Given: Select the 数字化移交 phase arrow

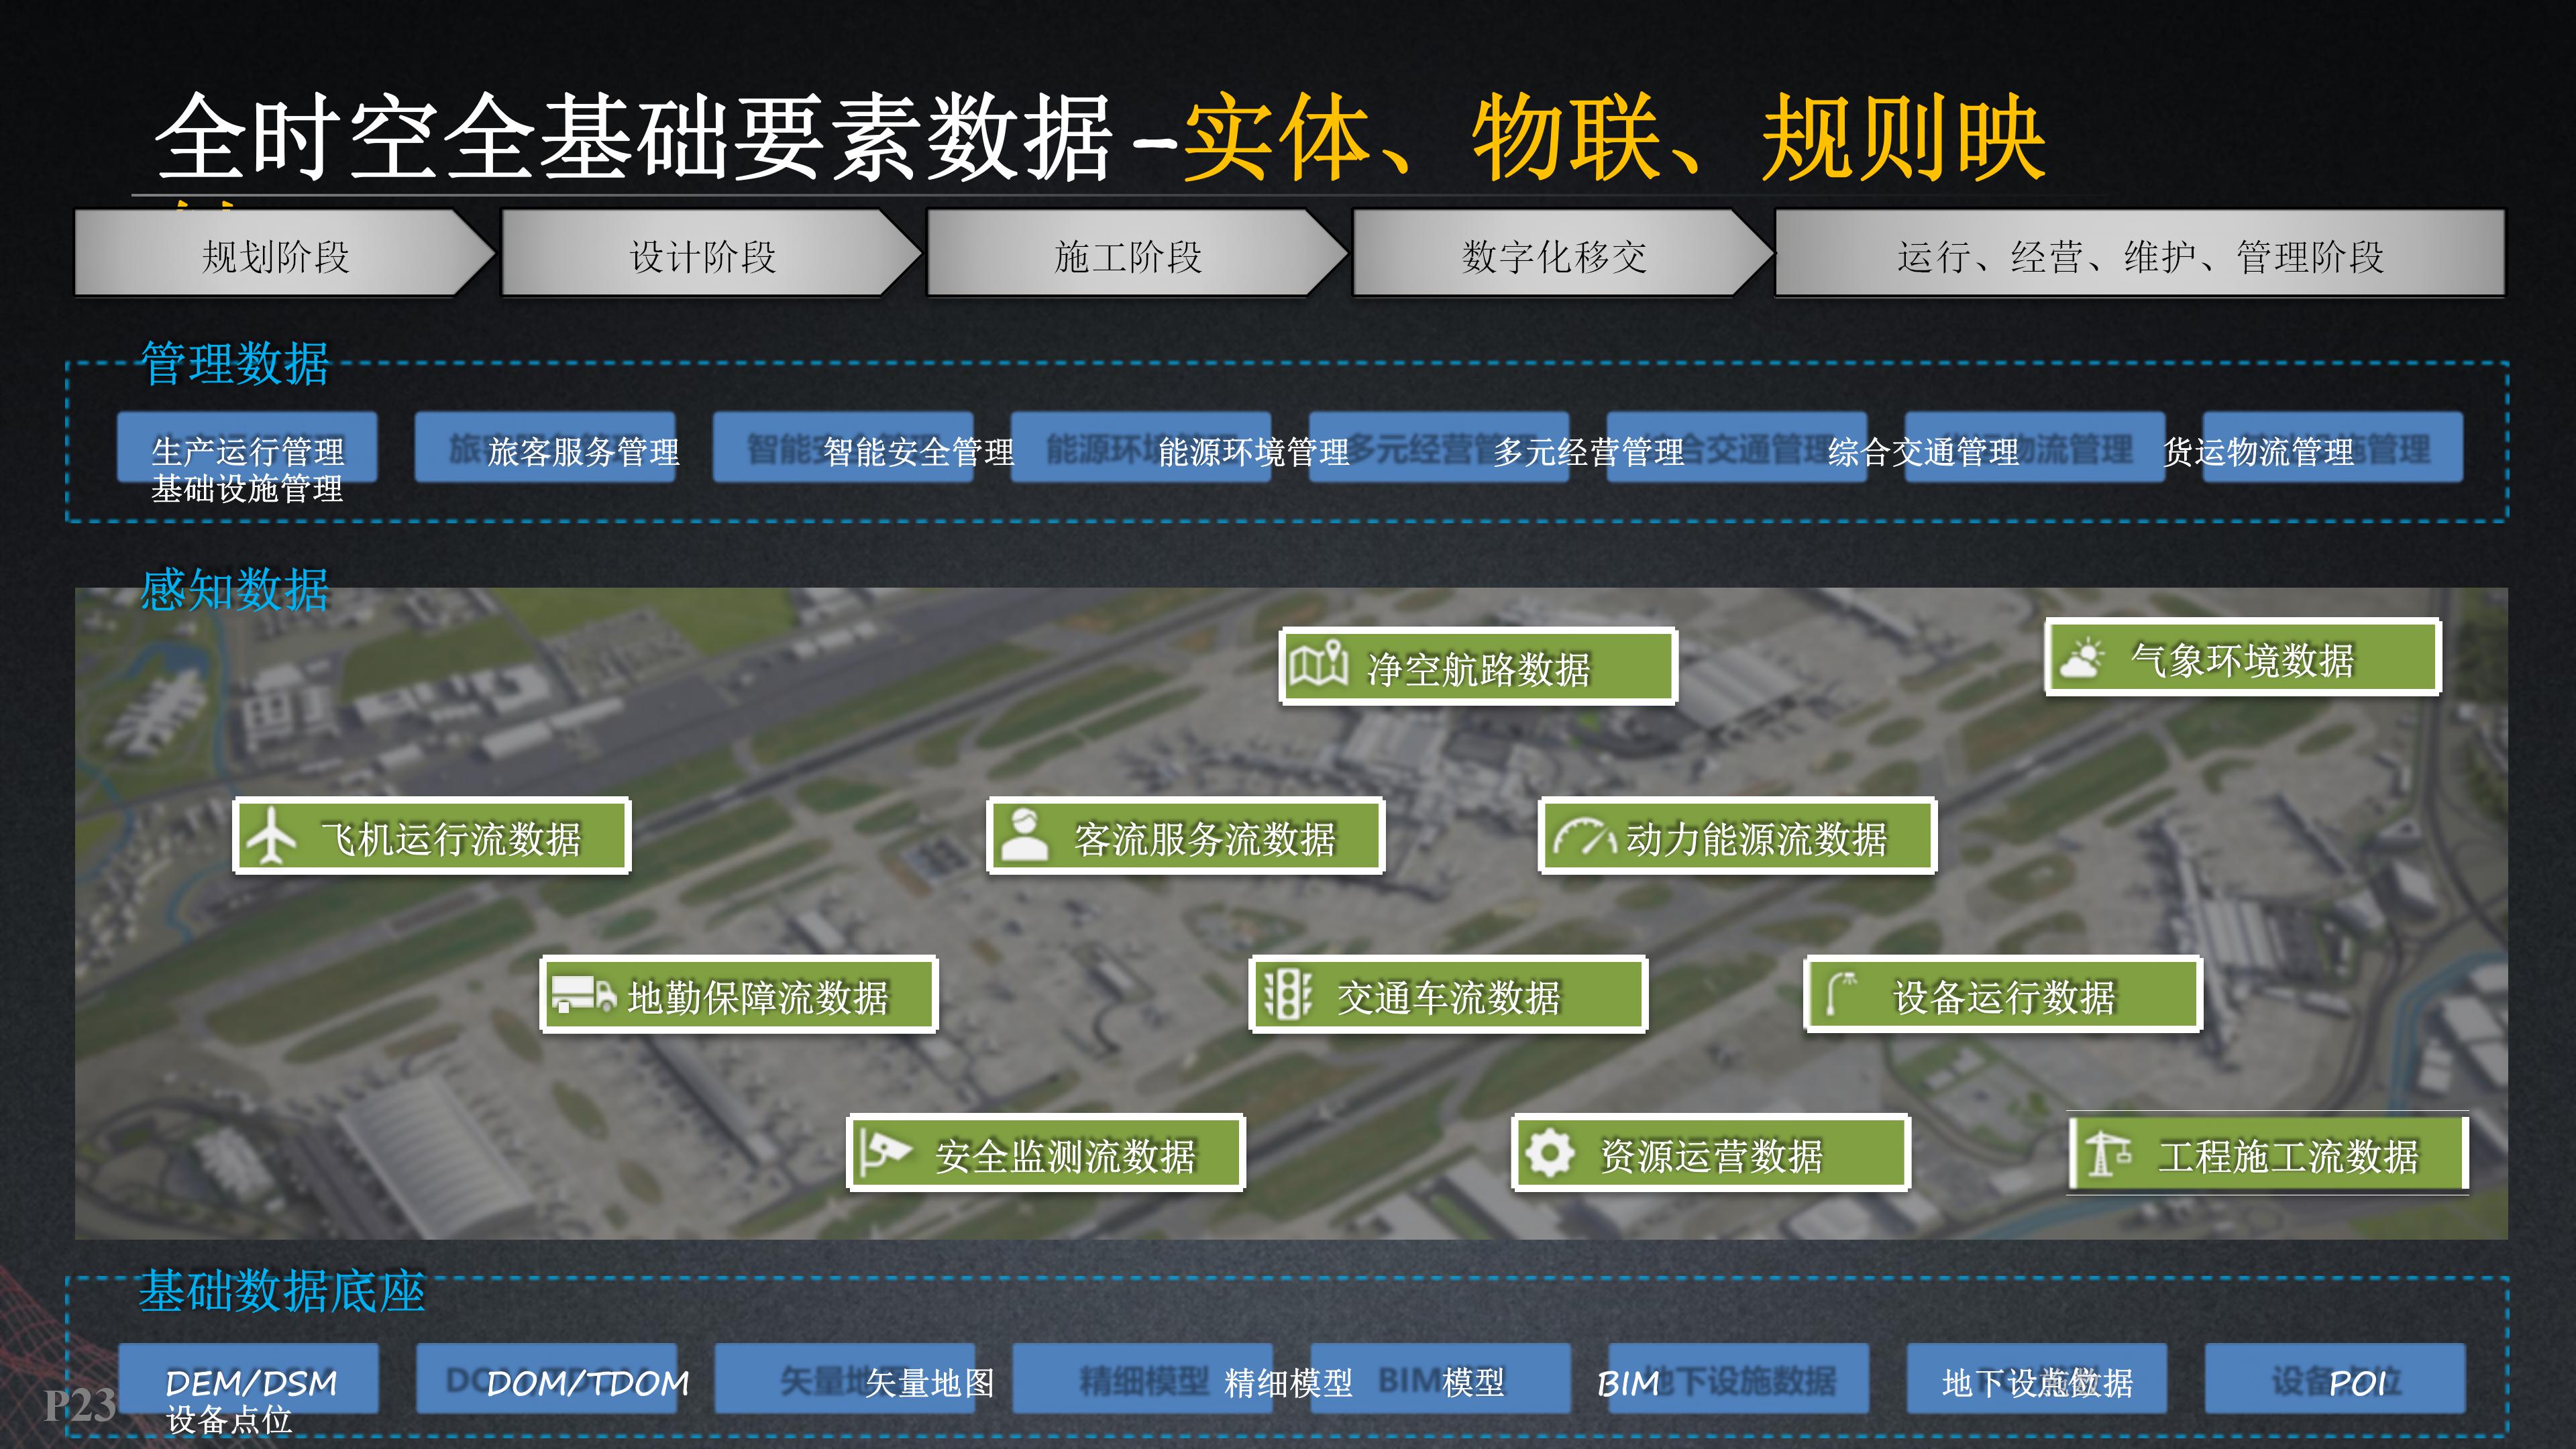Looking at the screenshot, I should (1562, 253).
